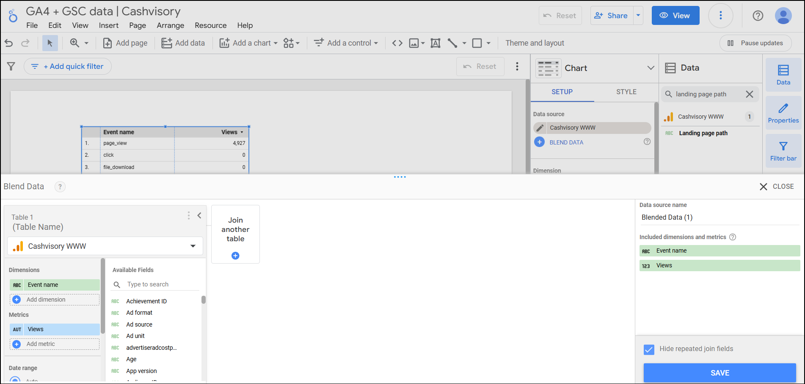805x384 pixels.
Task: Click the rectangle shape tool icon
Action: point(477,43)
